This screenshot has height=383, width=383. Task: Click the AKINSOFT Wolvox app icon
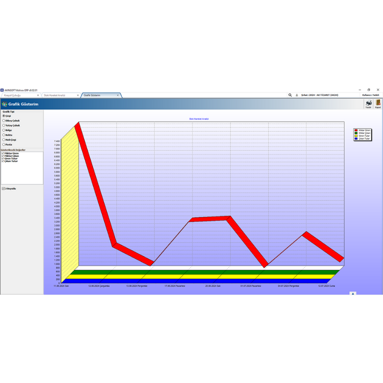2,90
